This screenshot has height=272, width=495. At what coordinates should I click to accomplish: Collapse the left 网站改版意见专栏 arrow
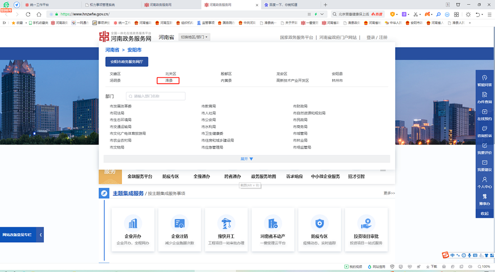tap(40, 235)
